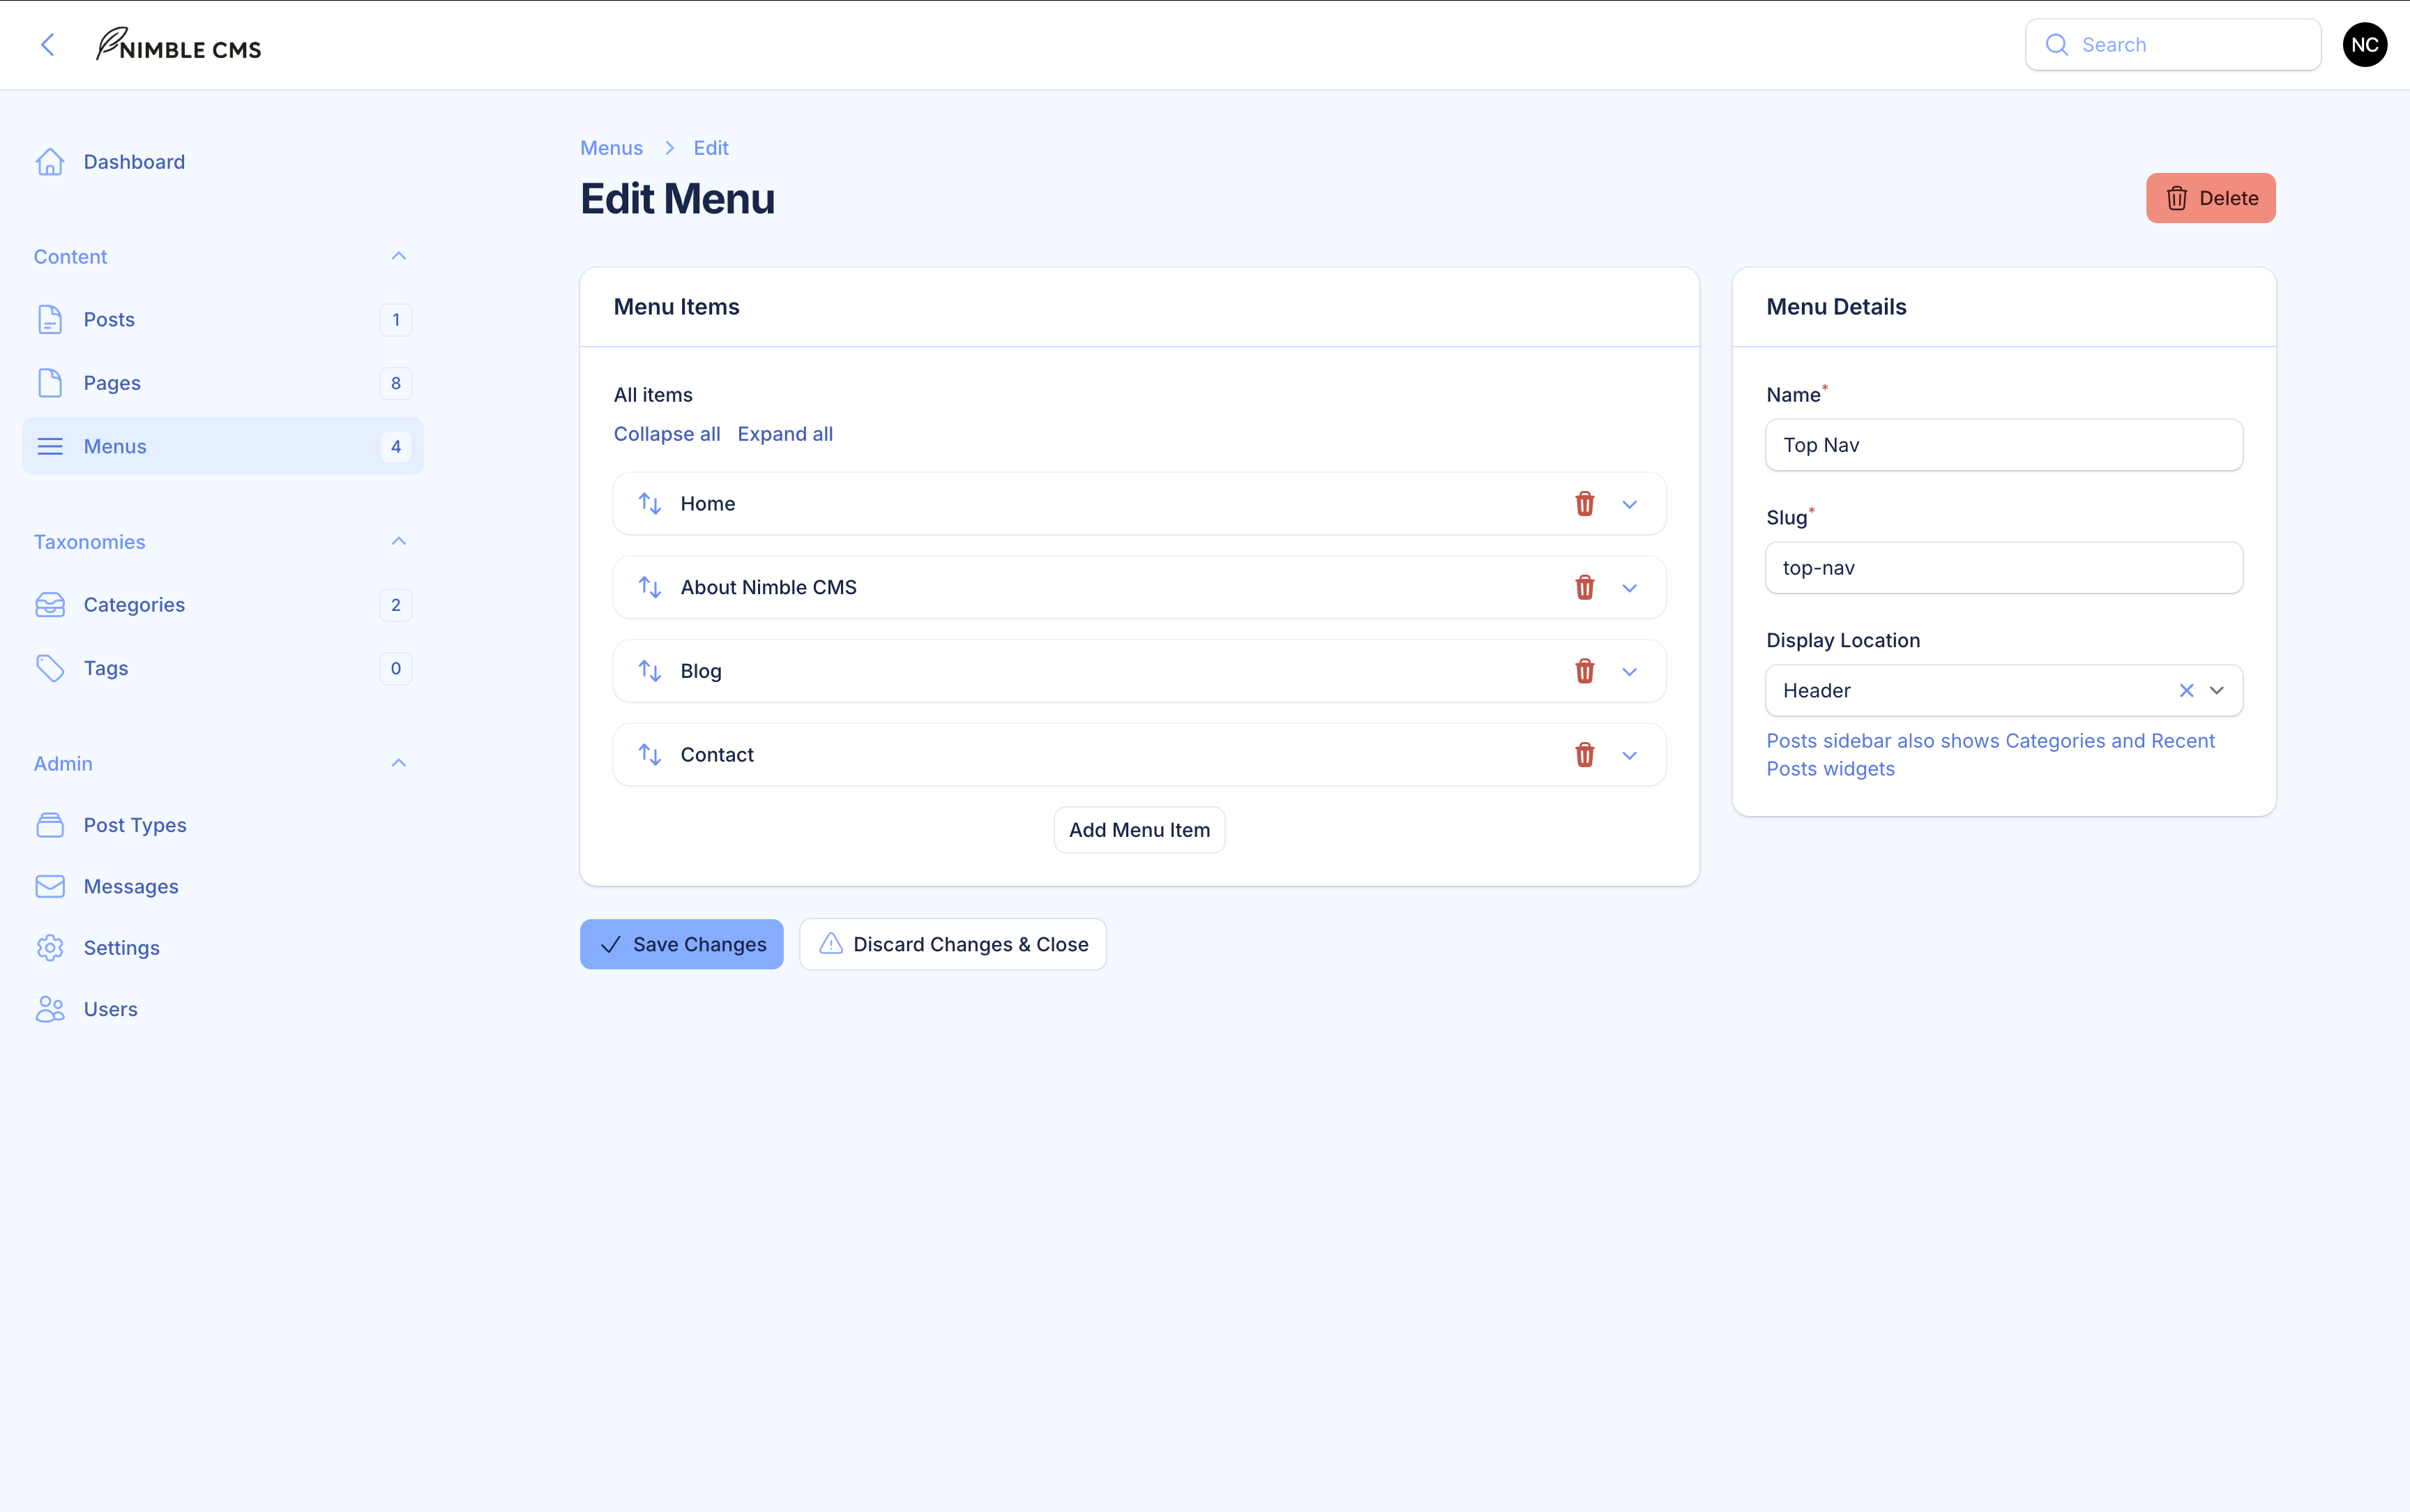Click the reorder arrows on About Nimble CMS

point(650,588)
